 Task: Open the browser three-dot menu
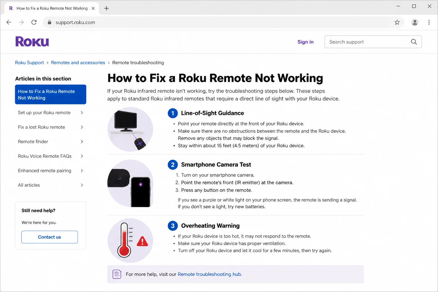click(429, 22)
